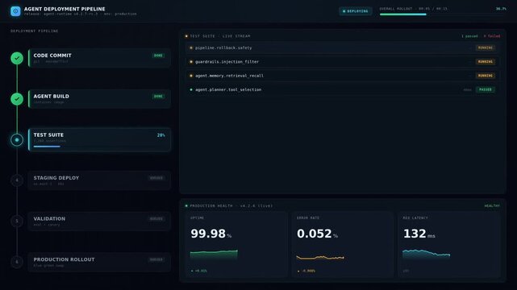Viewport: 517px width, 290px height.
Task: Click the queued badge on Staging Deploy
Action: [x=156, y=178]
